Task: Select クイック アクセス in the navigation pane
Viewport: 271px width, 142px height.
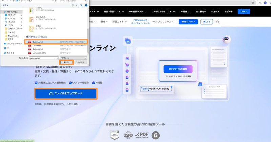Action: (12, 12)
